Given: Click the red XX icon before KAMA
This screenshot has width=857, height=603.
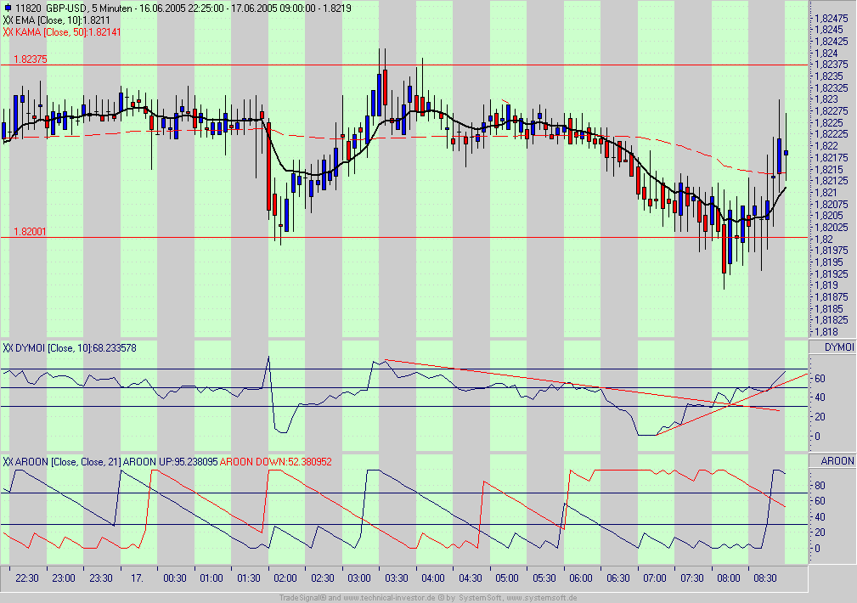Looking at the screenshot, I should [x=8, y=32].
